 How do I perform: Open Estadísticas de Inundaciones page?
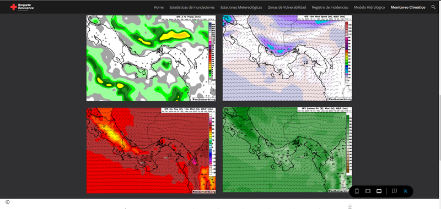point(192,7)
